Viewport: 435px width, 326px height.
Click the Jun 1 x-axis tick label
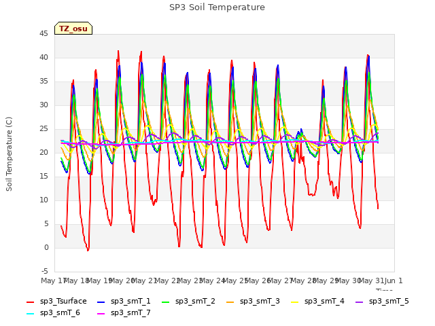394,280
